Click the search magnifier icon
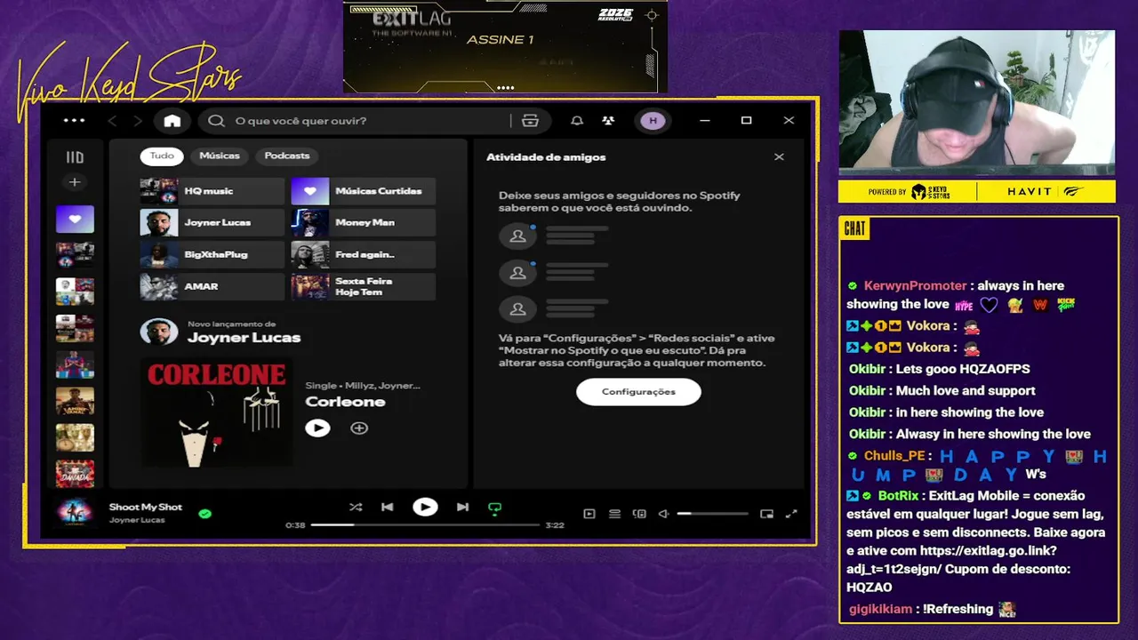The width and height of the screenshot is (1138, 640). (216, 121)
